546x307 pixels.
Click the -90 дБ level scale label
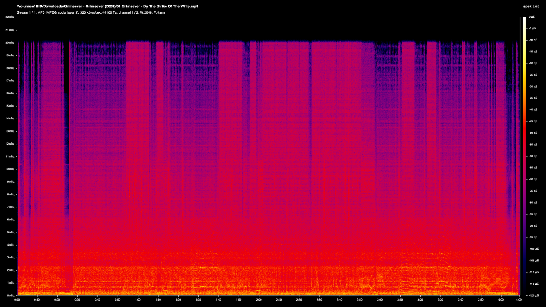point(534,226)
